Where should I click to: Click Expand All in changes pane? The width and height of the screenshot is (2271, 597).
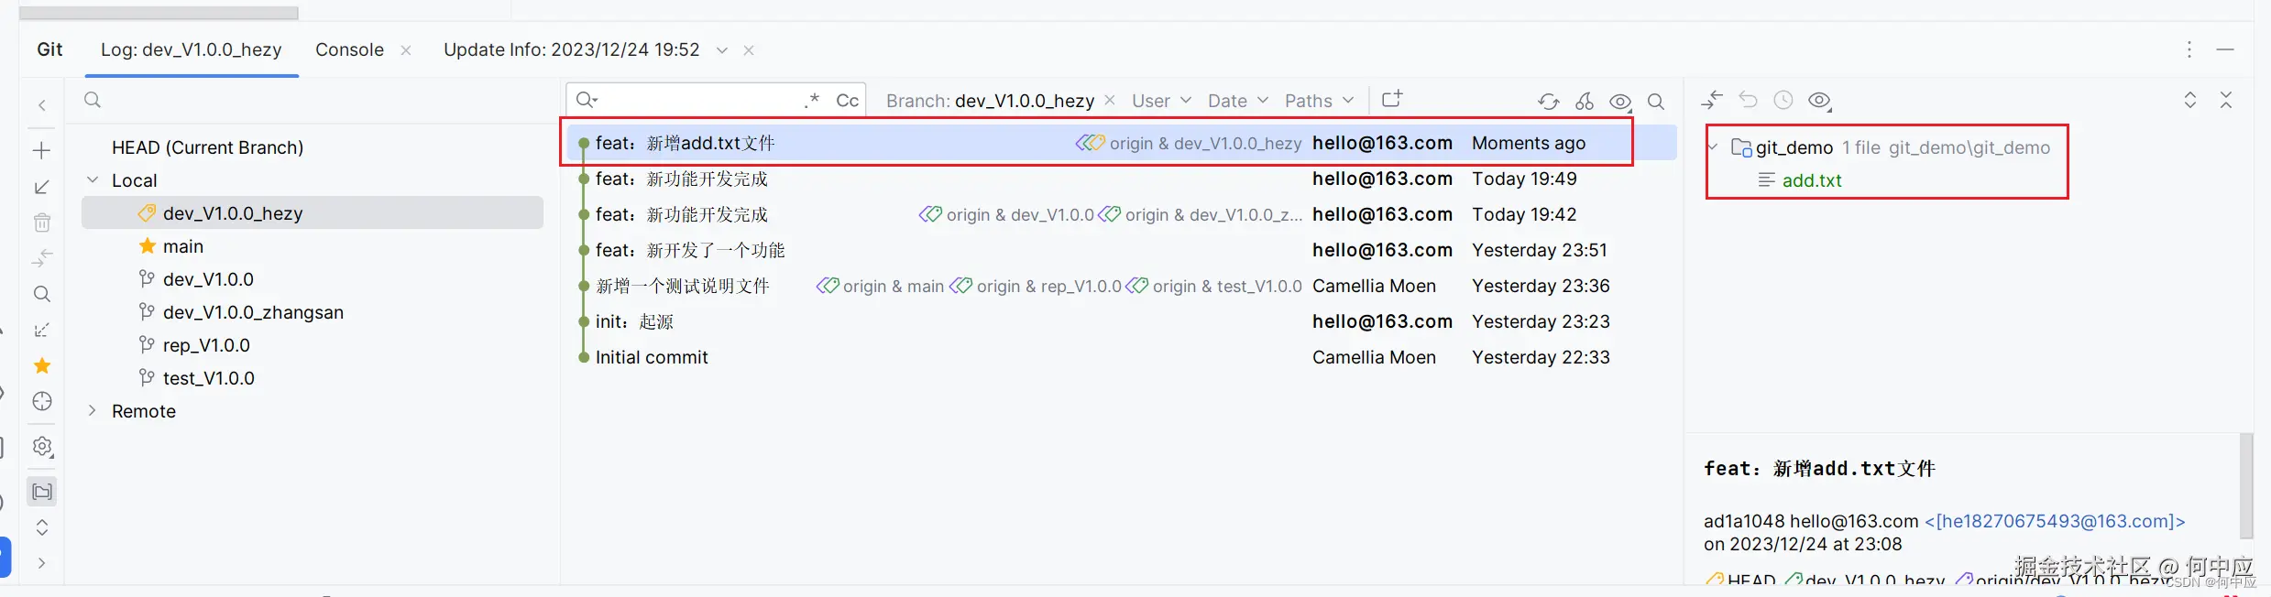click(2190, 100)
